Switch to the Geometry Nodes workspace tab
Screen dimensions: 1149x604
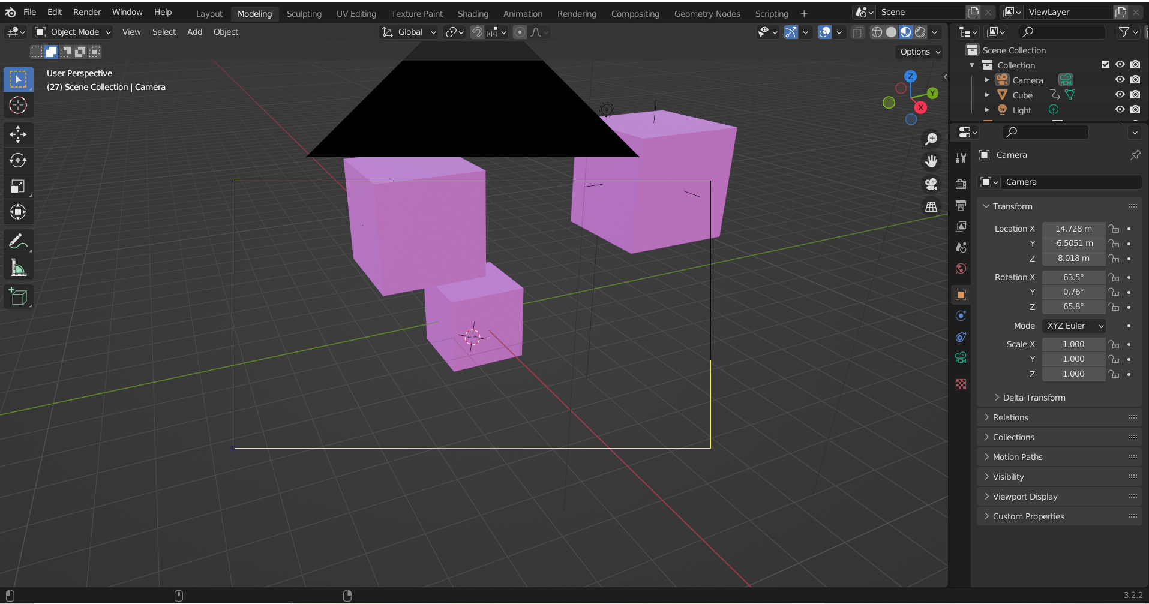(x=707, y=13)
